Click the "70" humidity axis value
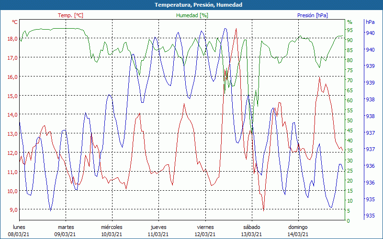 (x=350, y=80)
